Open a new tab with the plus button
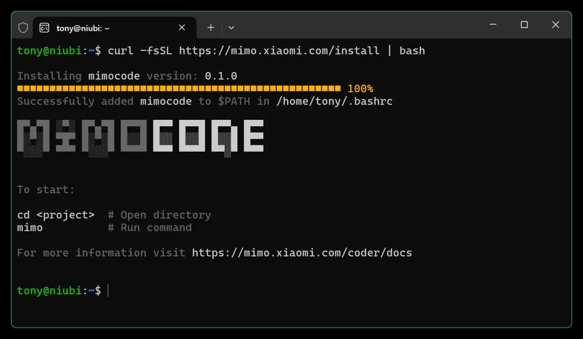Image resolution: width=583 pixels, height=339 pixels. [211, 28]
